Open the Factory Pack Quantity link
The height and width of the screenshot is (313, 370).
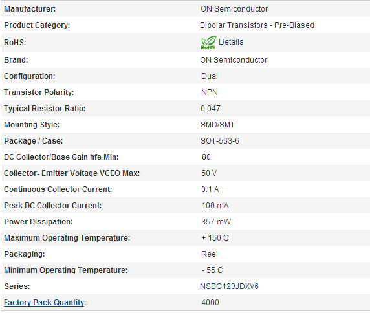[x=44, y=303]
